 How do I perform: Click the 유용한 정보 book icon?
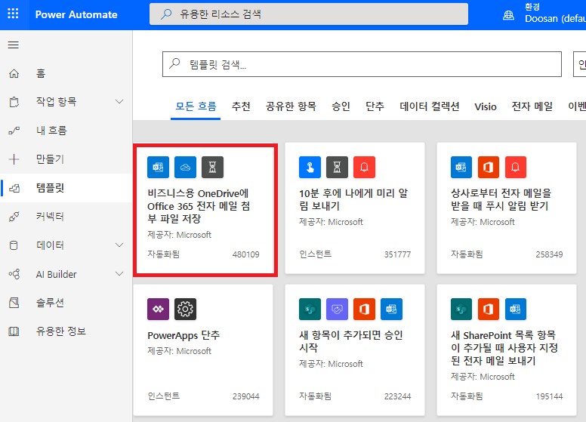pyautogui.click(x=14, y=331)
